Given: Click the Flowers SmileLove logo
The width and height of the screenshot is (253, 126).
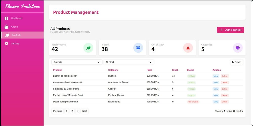Looking at the screenshot, I should [x=22, y=6].
